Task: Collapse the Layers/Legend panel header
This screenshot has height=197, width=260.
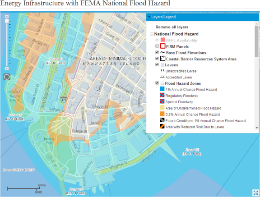Action: (149, 17)
